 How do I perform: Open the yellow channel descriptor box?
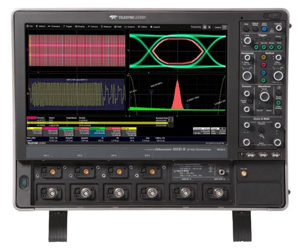[35, 131]
